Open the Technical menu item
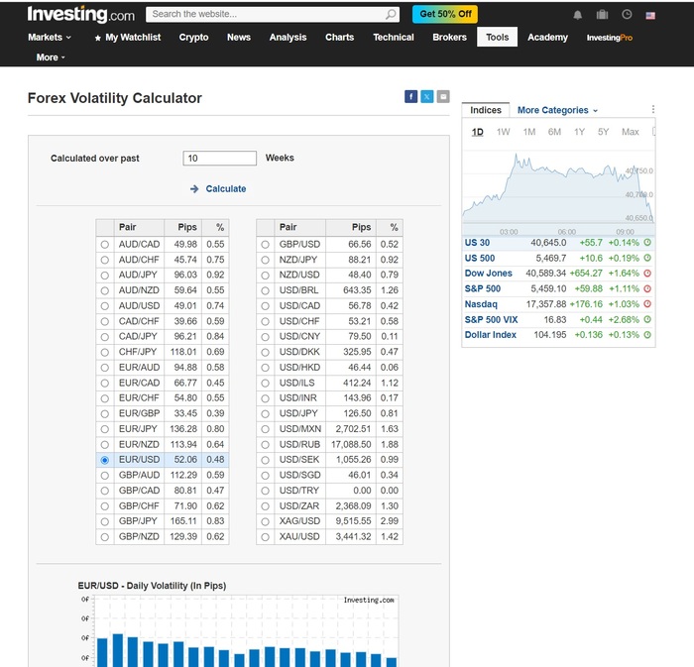The image size is (694, 667). (x=393, y=37)
